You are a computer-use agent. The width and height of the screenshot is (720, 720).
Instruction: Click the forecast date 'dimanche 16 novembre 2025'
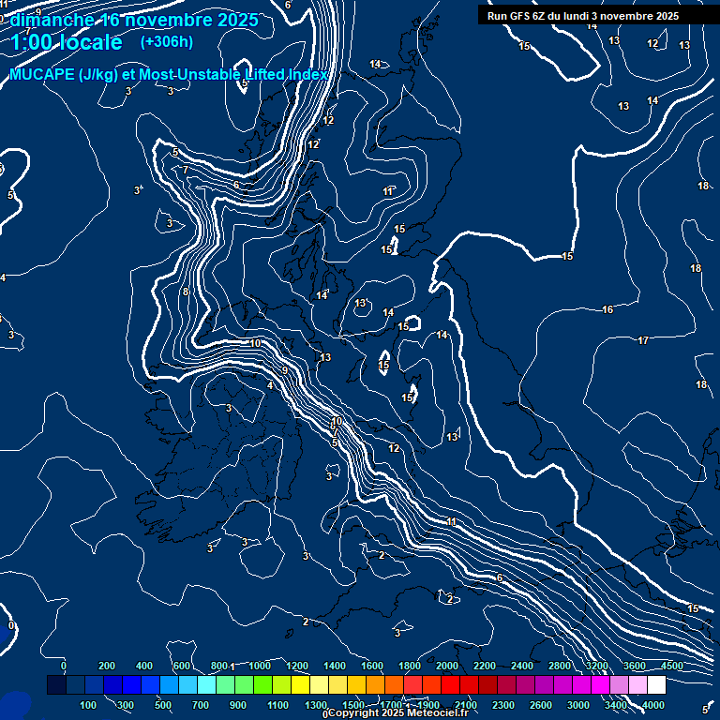coord(134,21)
